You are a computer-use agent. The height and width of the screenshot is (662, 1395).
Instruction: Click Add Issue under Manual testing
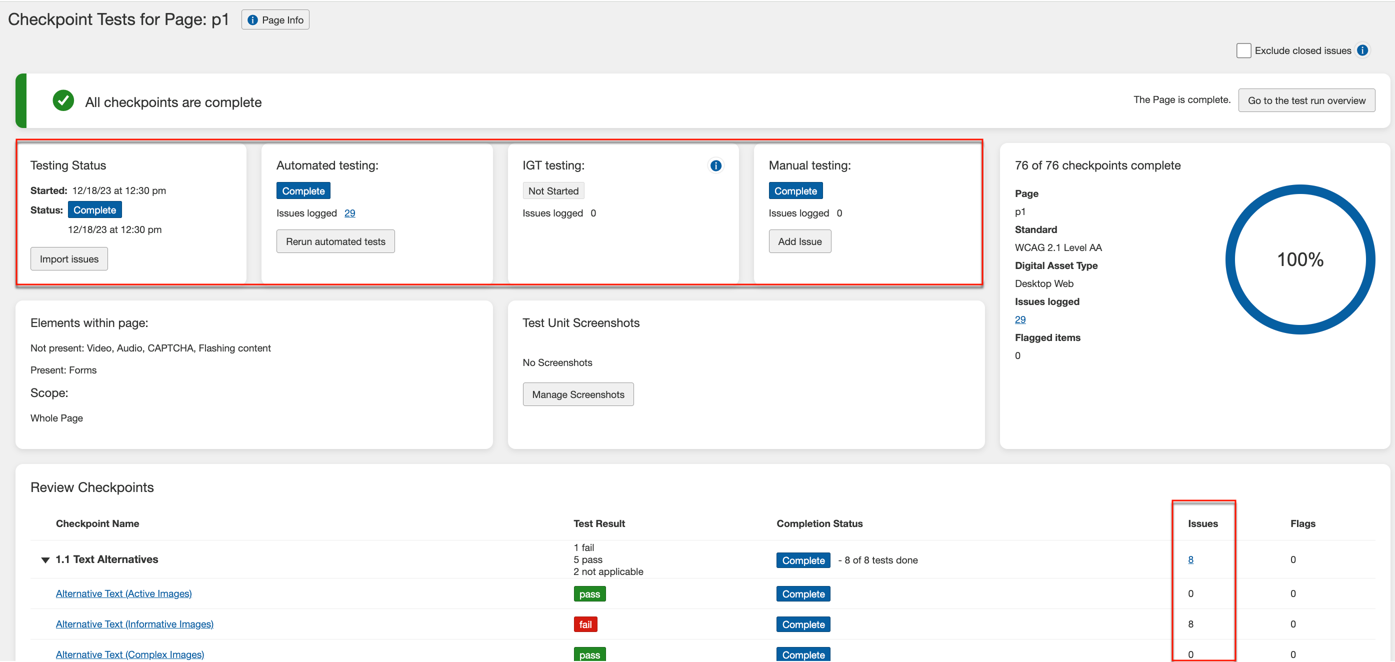(x=799, y=241)
